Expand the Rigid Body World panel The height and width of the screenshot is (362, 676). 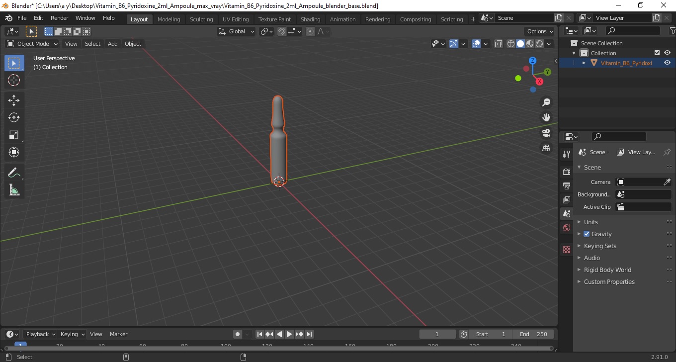click(x=607, y=270)
